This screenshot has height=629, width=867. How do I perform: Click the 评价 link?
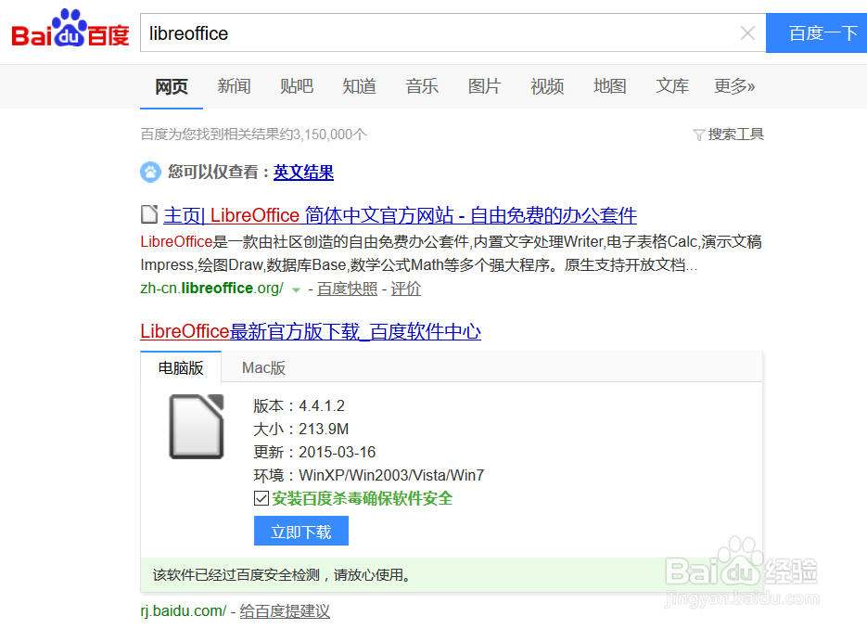[406, 289]
